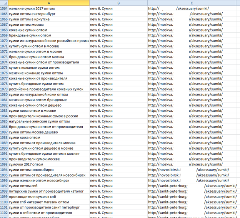
Task: Select column A header
Action: [x=49, y=3]
